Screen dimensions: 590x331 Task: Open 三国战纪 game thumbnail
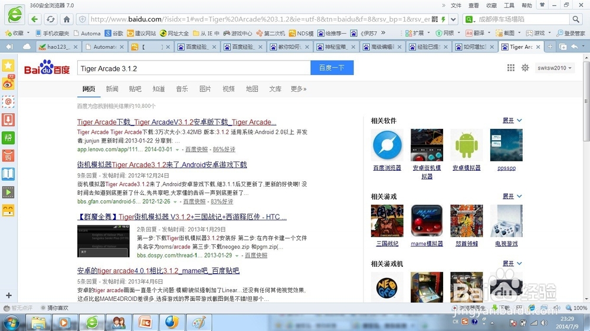coord(387,221)
